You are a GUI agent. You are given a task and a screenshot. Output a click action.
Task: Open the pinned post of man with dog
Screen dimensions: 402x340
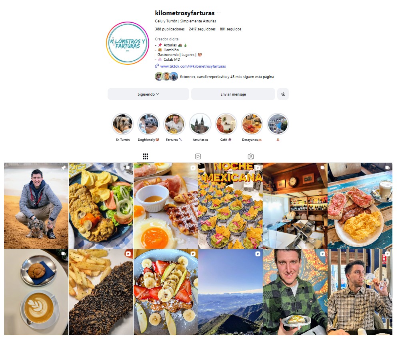pyautogui.click(x=36, y=206)
